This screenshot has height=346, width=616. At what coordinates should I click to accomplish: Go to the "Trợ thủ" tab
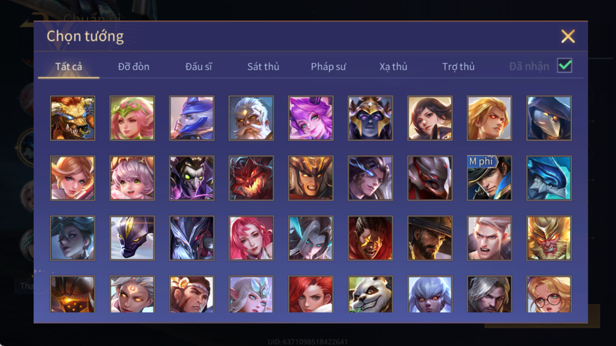click(458, 67)
